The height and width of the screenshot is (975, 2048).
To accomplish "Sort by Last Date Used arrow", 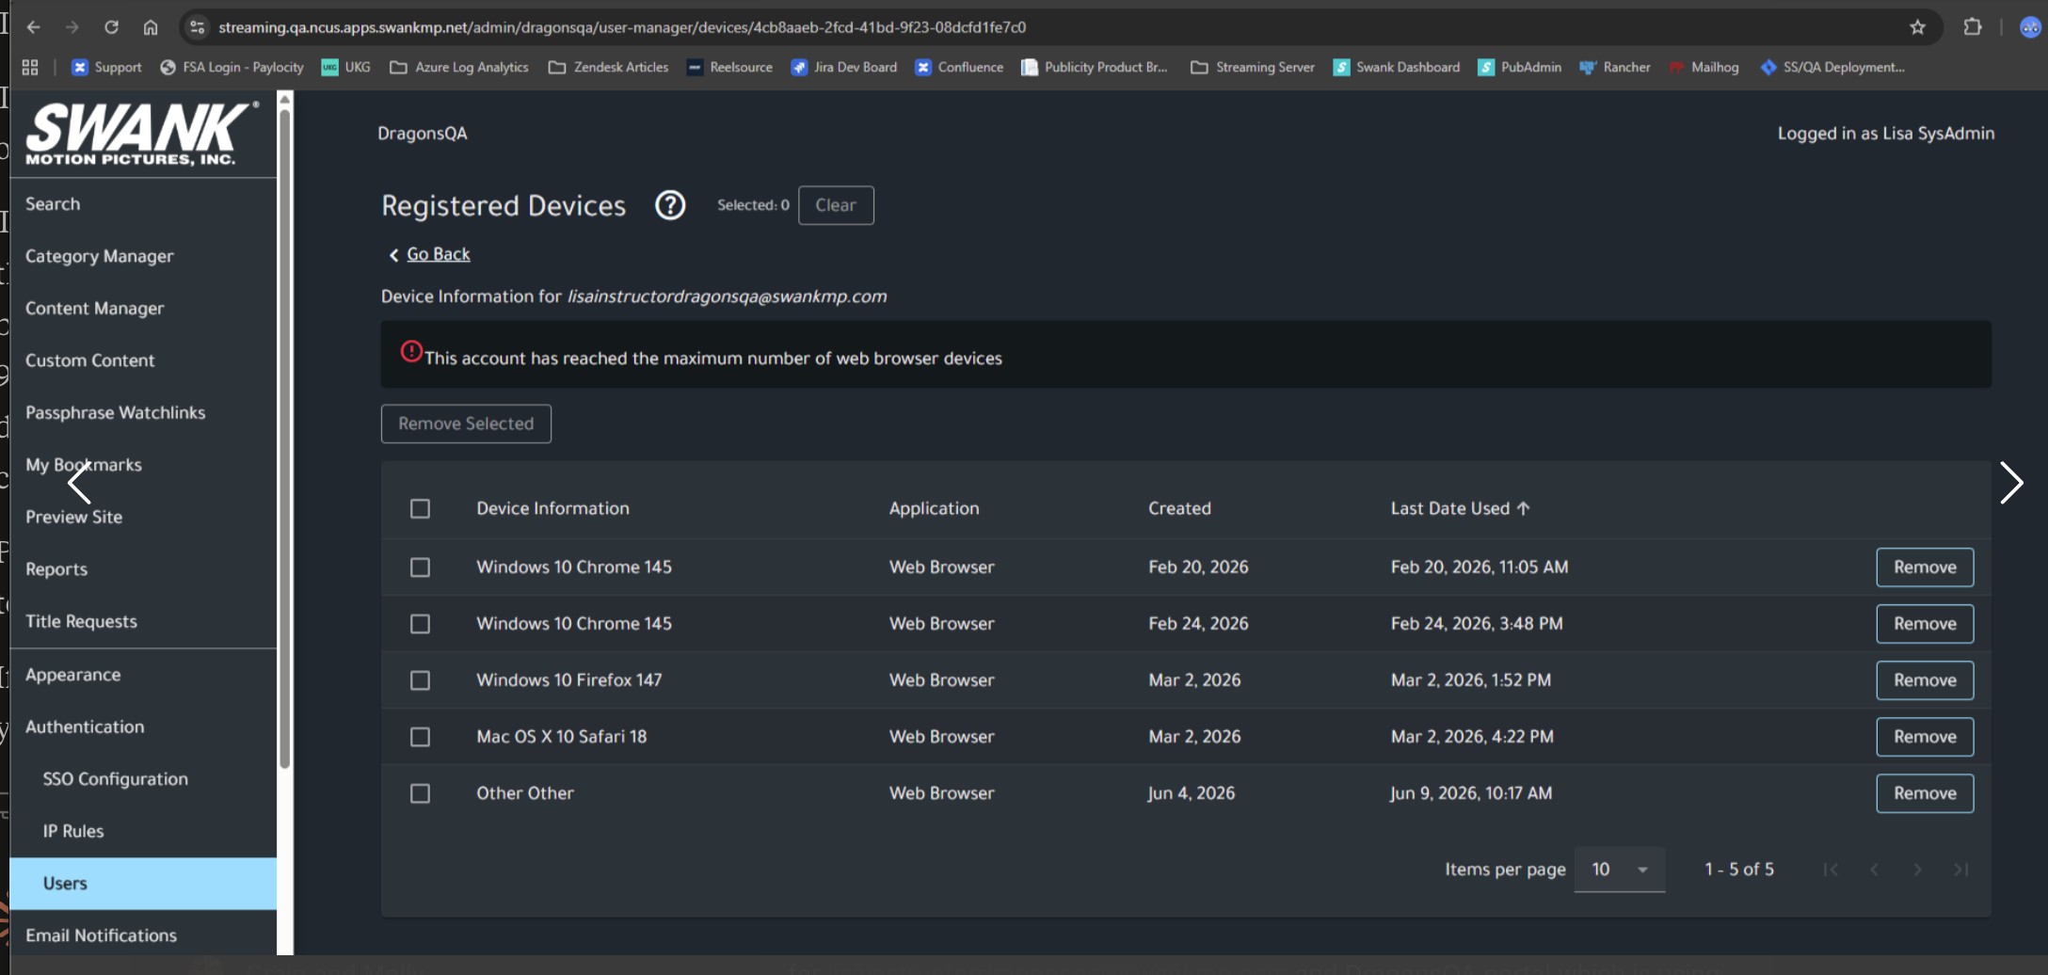I will [x=1523, y=508].
